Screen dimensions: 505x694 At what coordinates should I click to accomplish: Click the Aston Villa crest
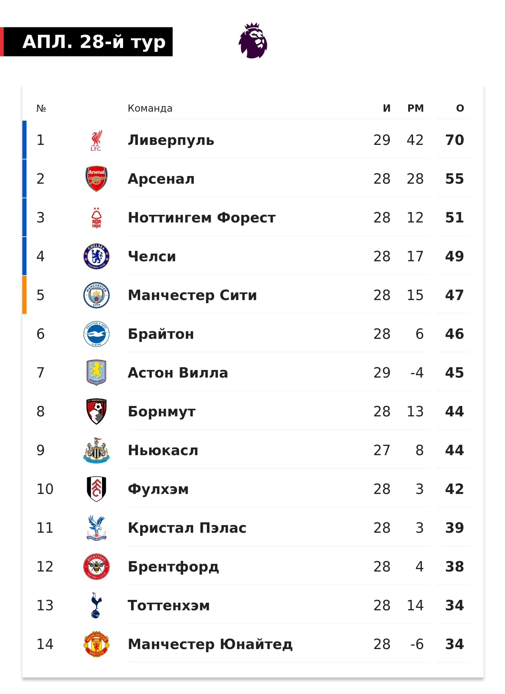pyautogui.click(x=97, y=372)
